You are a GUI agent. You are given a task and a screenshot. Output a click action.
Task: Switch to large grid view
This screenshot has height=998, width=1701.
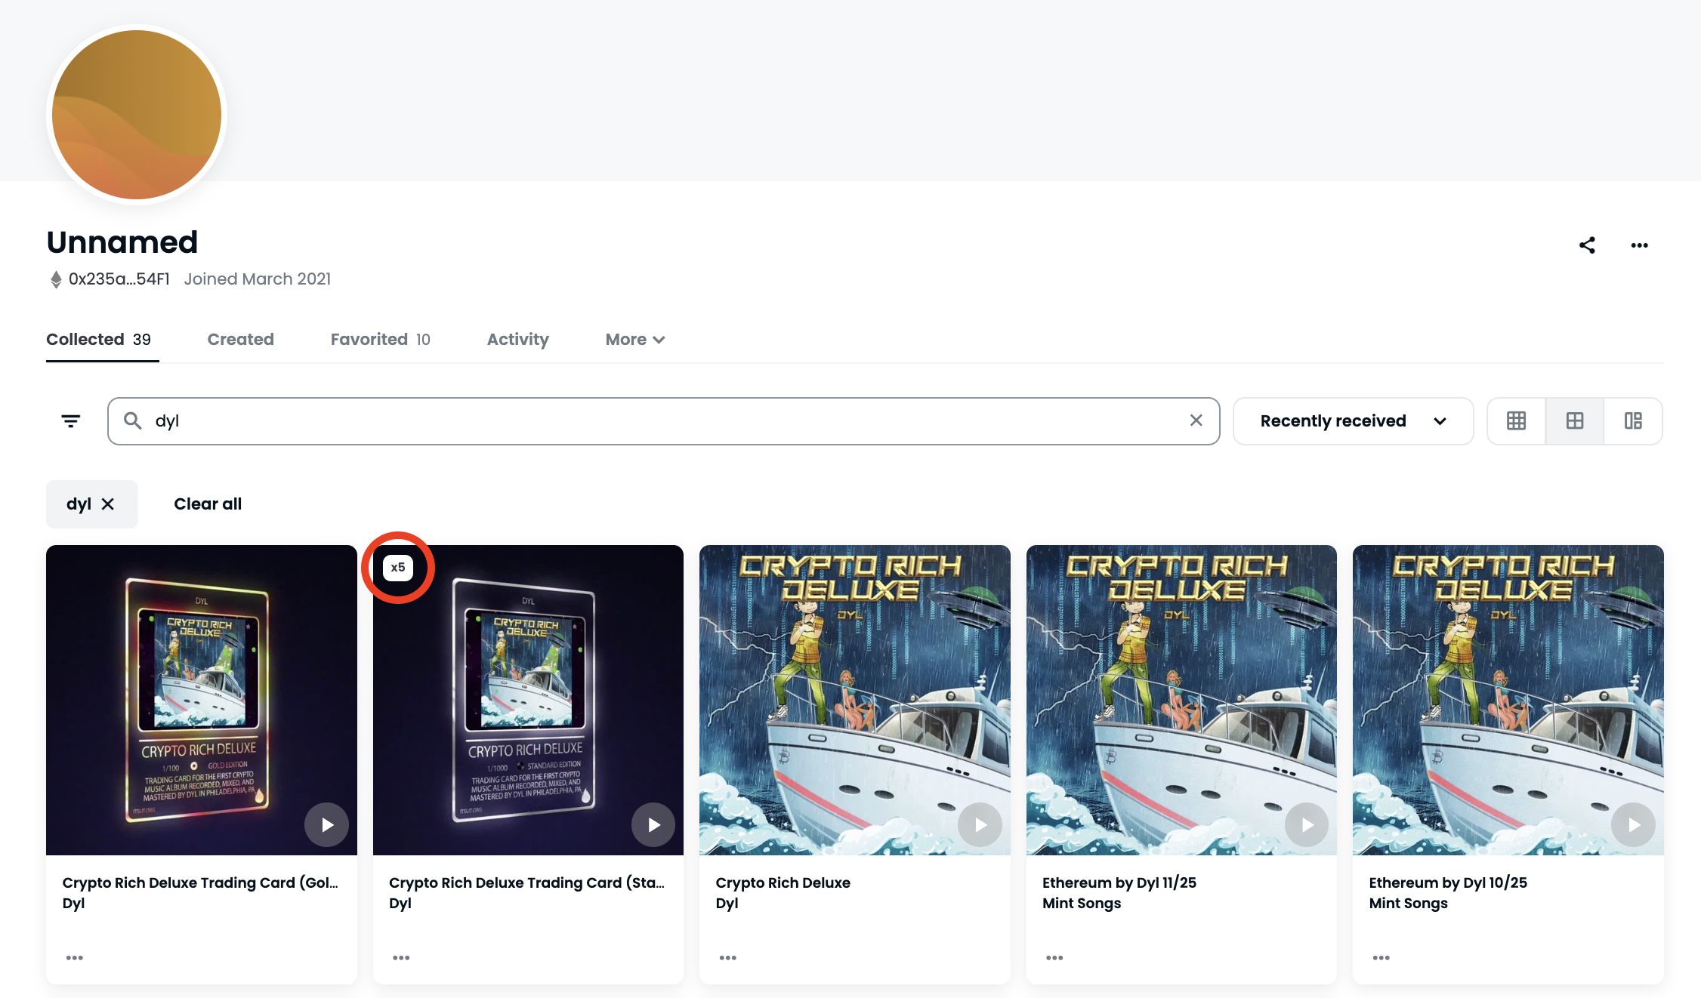click(1575, 421)
